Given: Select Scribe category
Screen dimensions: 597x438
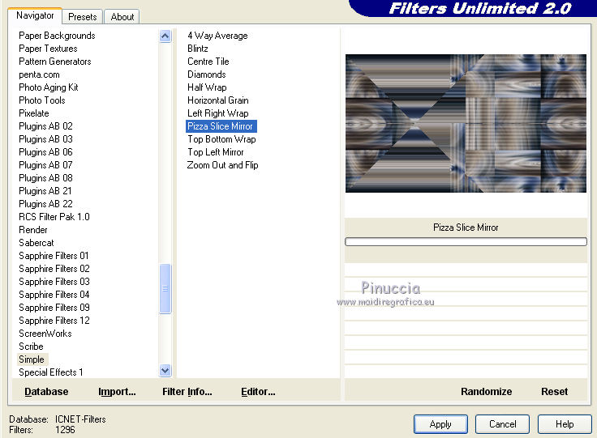Looking at the screenshot, I should [x=31, y=347].
